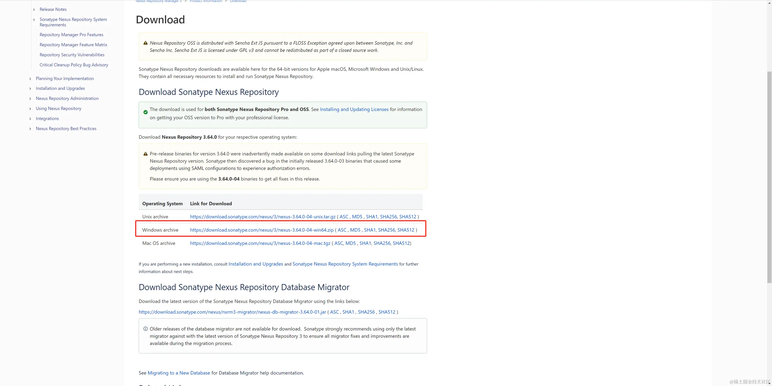Open the Nexus Repository Best Practices page
The width and height of the screenshot is (772, 386).
coord(66,129)
